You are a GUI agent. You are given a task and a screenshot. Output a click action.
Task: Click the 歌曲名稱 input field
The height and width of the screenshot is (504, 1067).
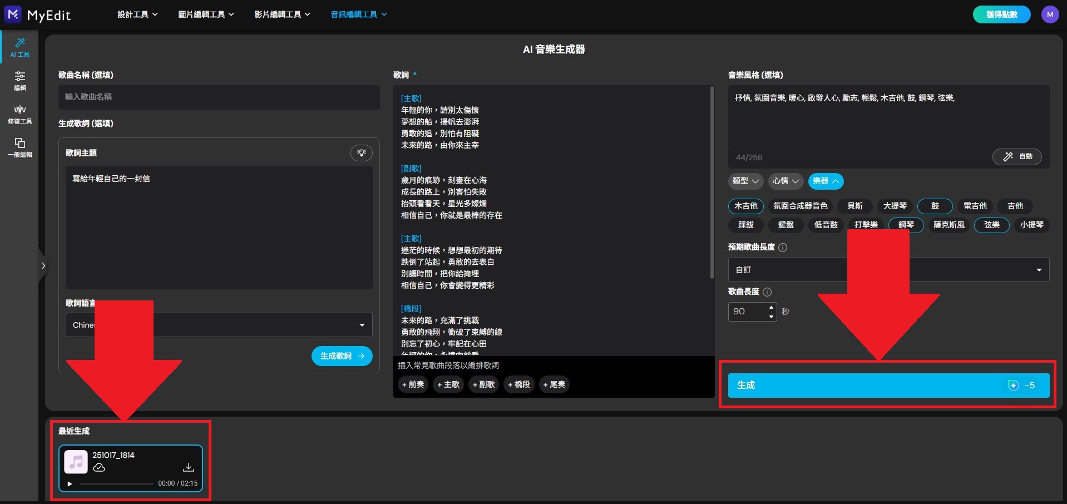pos(219,97)
